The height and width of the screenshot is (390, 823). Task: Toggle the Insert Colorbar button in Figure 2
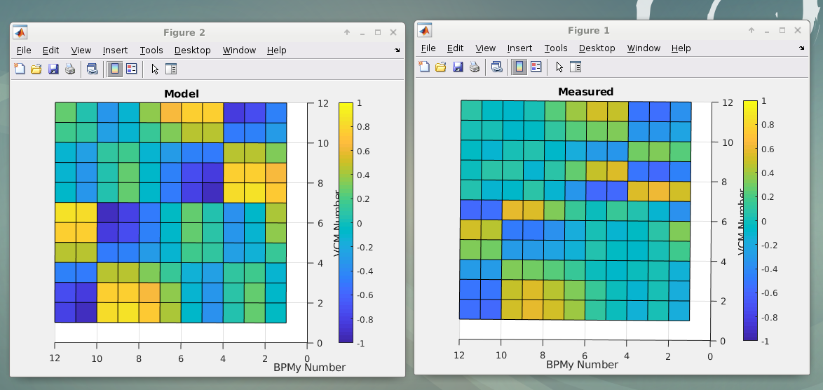click(x=114, y=69)
